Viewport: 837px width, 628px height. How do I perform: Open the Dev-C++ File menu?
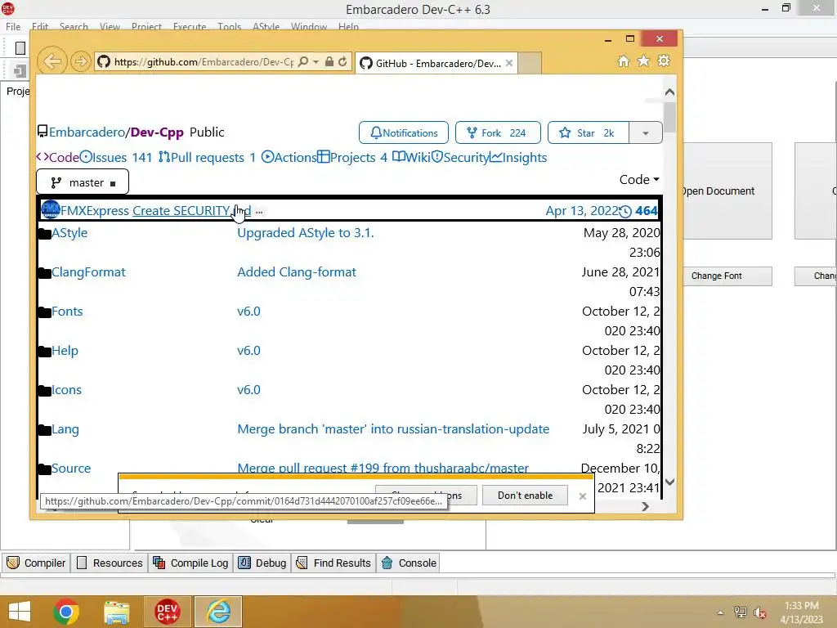coord(13,27)
